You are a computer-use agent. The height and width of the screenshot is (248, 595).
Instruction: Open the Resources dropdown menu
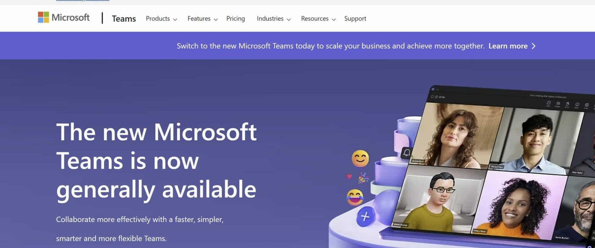pyautogui.click(x=318, y=19)
